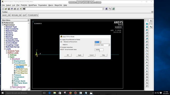The height and width of the screenshot is (95, 170).
Task: Collapse the Structural tree node
Action: 11,59
